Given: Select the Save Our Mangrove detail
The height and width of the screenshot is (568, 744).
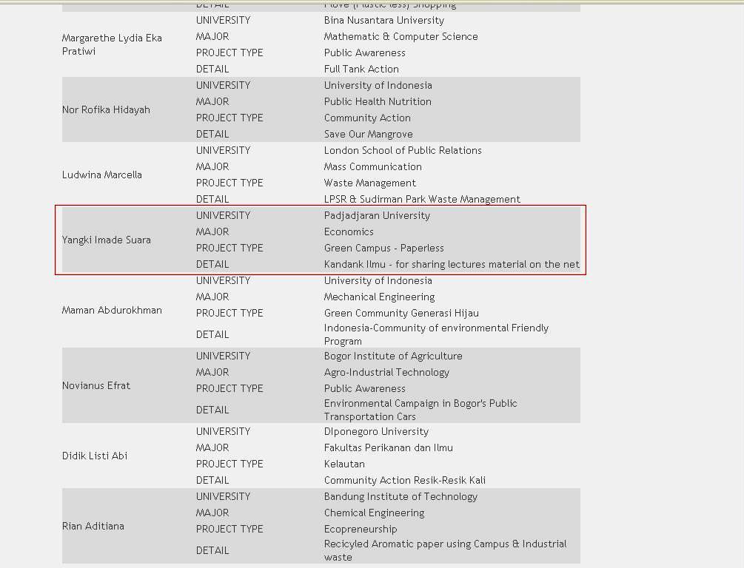Looking at the screenshot, I should (x=368, y=134).
